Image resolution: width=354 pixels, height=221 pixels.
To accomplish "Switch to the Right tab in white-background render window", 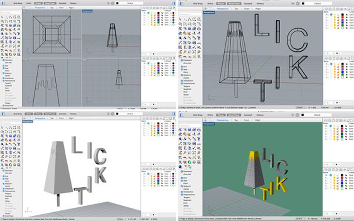I will 71,118.
